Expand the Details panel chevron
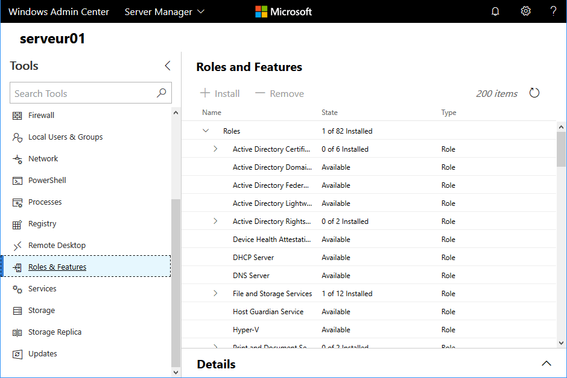The image size is (567, 378). (546, 364)
